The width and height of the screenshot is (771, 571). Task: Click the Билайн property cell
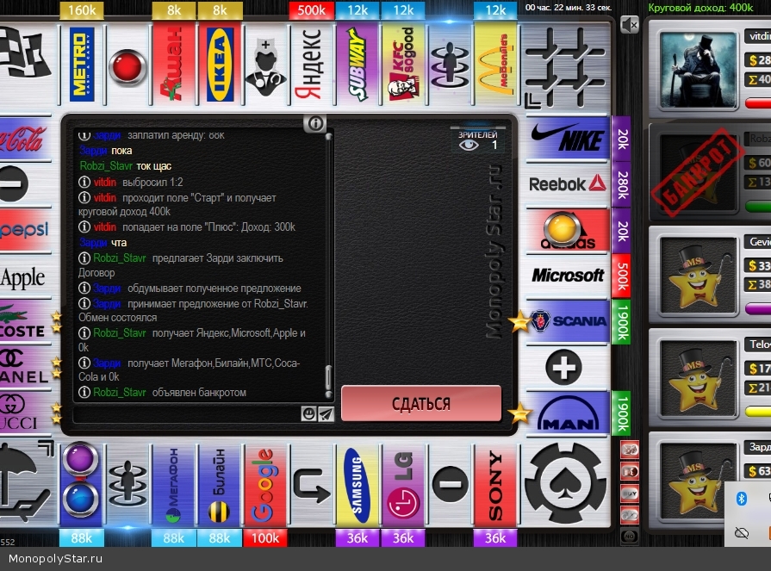click(x=220, y=486)
